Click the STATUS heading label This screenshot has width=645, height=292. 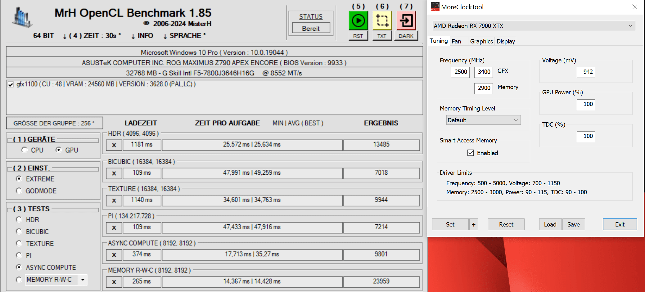tap(311, 17)
